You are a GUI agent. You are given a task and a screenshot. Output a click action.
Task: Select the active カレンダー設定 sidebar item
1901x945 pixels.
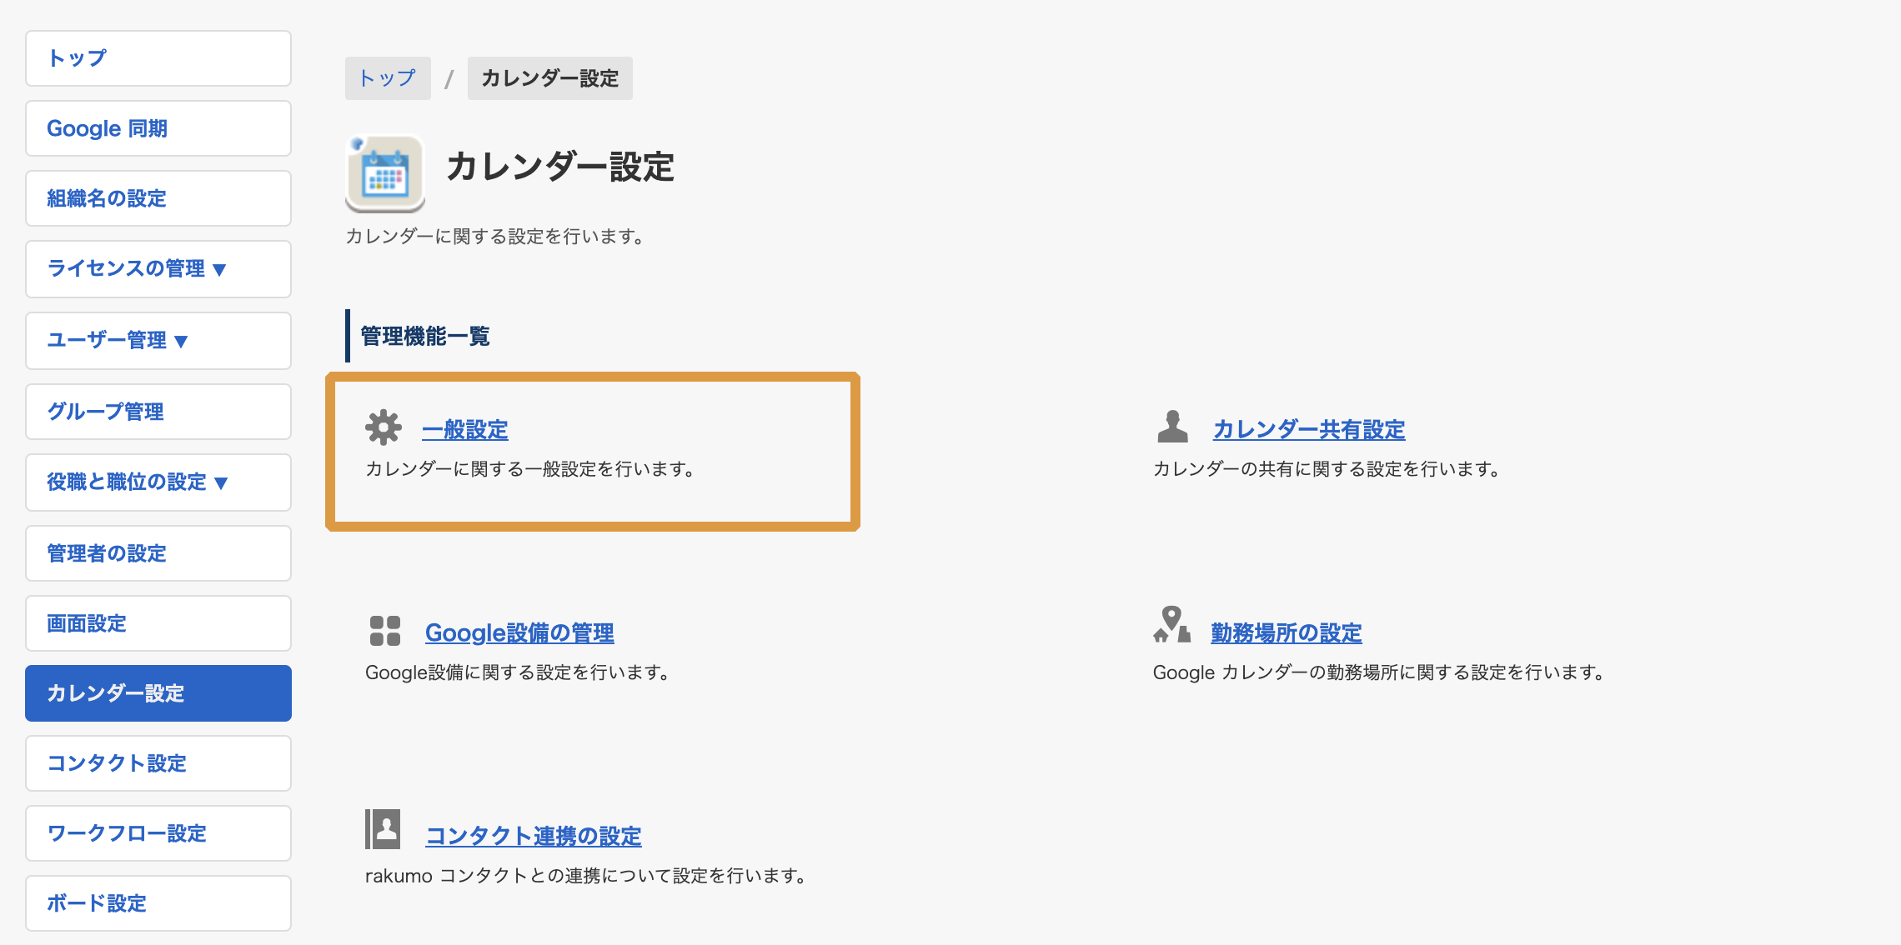tap(158, 693)
